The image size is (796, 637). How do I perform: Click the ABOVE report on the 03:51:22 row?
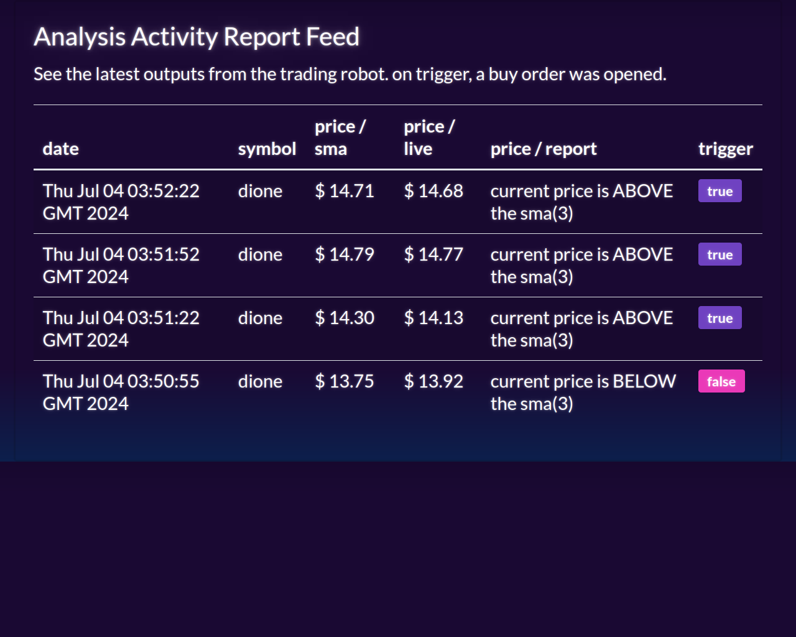click(x=581, y=328)
